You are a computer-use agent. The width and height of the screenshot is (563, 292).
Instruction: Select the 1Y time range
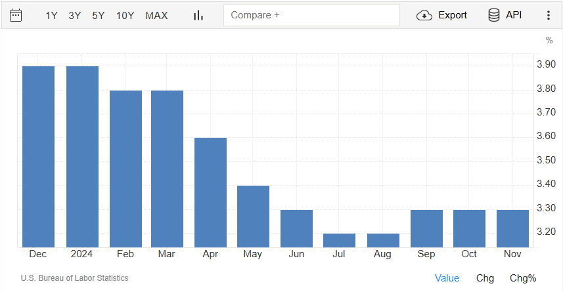[x=51, y=16]
